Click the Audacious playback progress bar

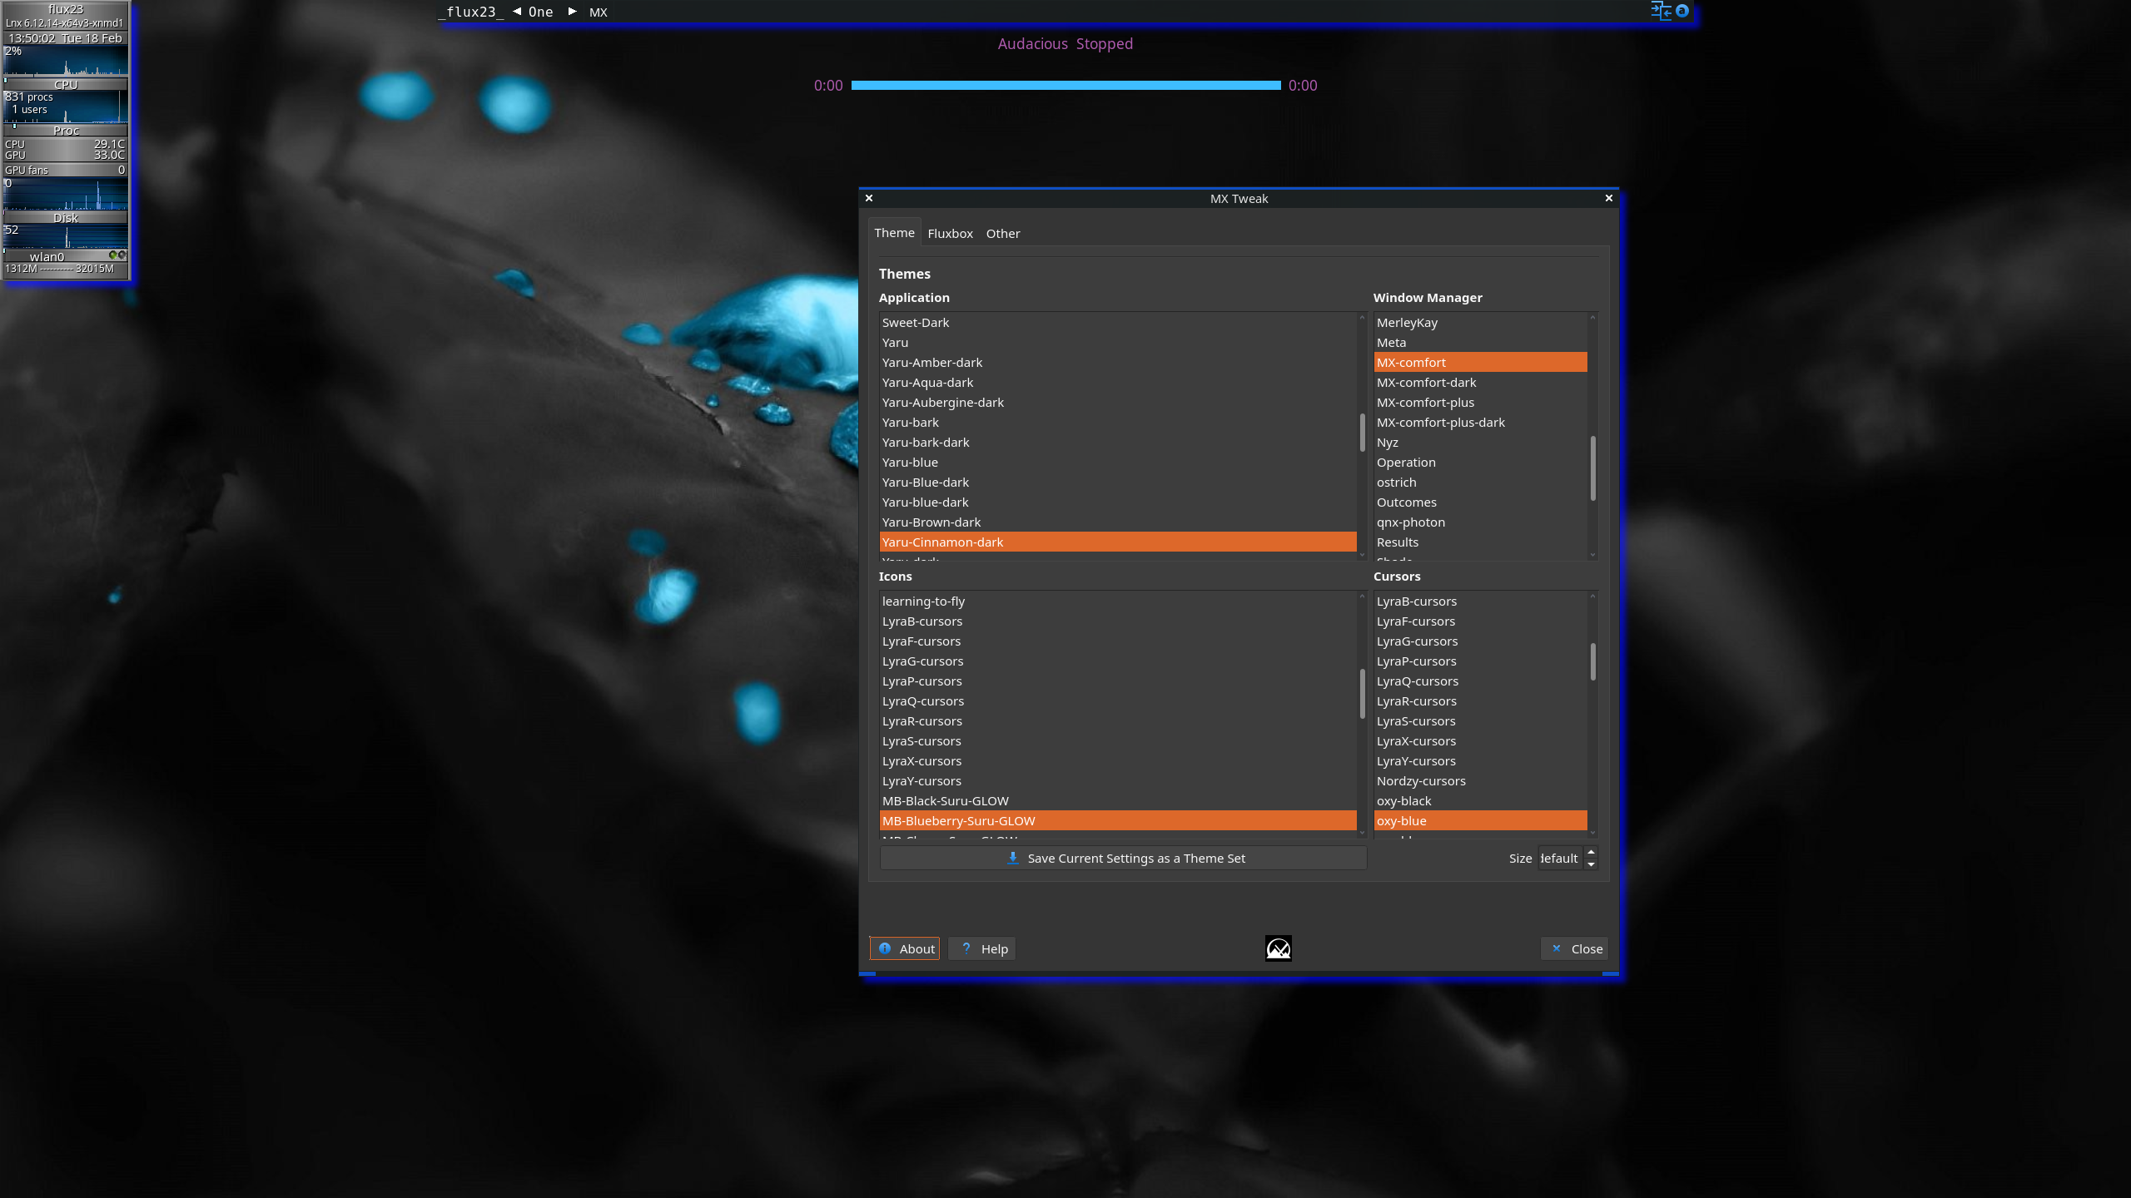tap(1065, 85)
